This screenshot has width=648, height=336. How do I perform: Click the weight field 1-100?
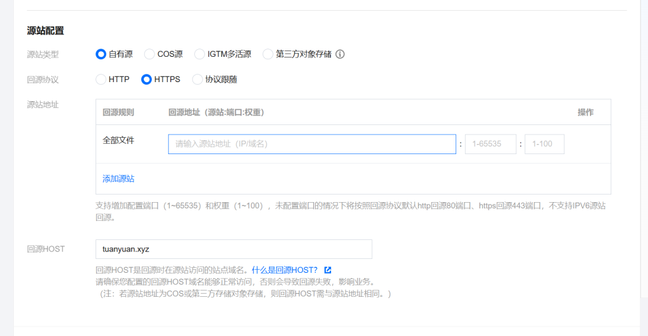click(x=544, y=144)
